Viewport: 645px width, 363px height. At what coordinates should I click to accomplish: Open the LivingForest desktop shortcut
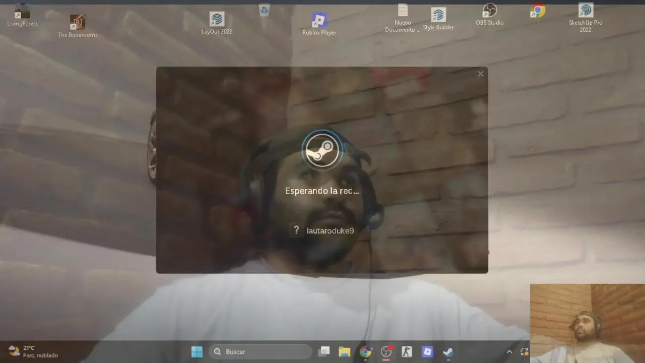pos(22,15)
